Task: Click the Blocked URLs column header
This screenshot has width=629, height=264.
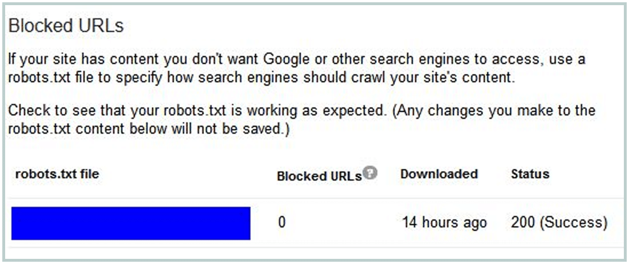Action: click(319, 177)
